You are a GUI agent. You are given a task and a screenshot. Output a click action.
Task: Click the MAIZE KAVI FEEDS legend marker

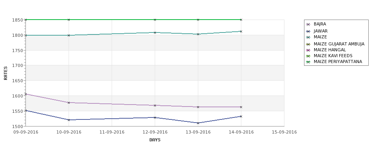[x=308, y=56]
